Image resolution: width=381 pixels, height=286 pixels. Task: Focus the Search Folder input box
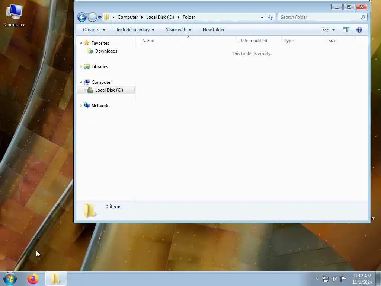(319, 17)
